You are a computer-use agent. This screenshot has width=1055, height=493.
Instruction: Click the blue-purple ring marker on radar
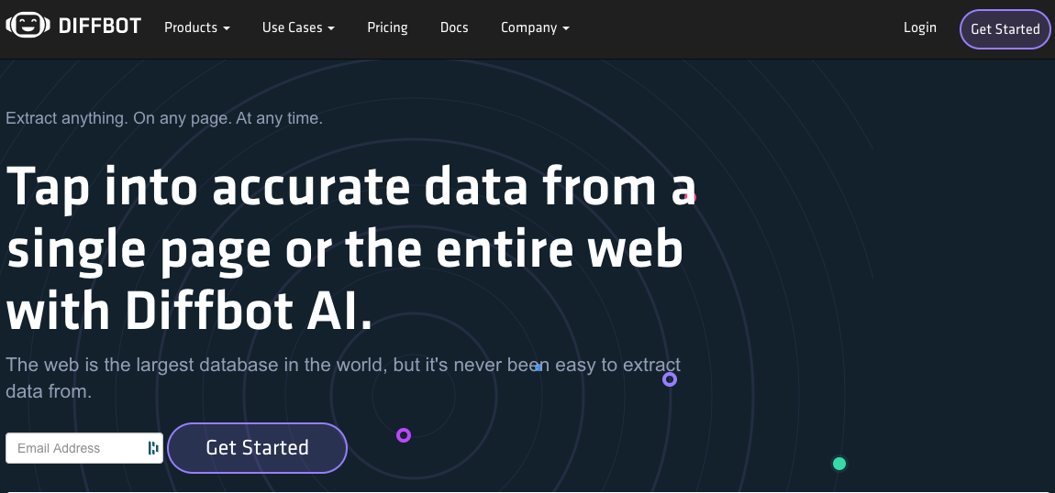coord(670,379)
